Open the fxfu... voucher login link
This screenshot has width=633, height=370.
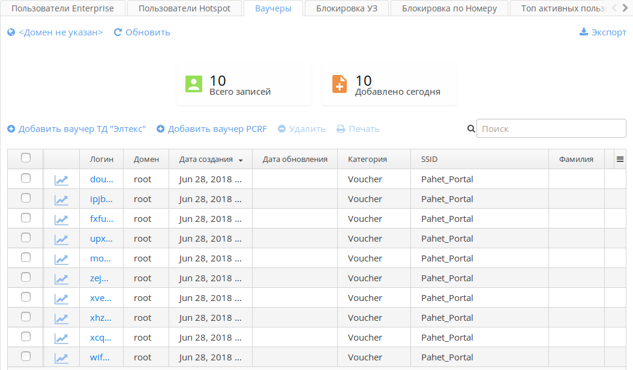click(101, 219)
